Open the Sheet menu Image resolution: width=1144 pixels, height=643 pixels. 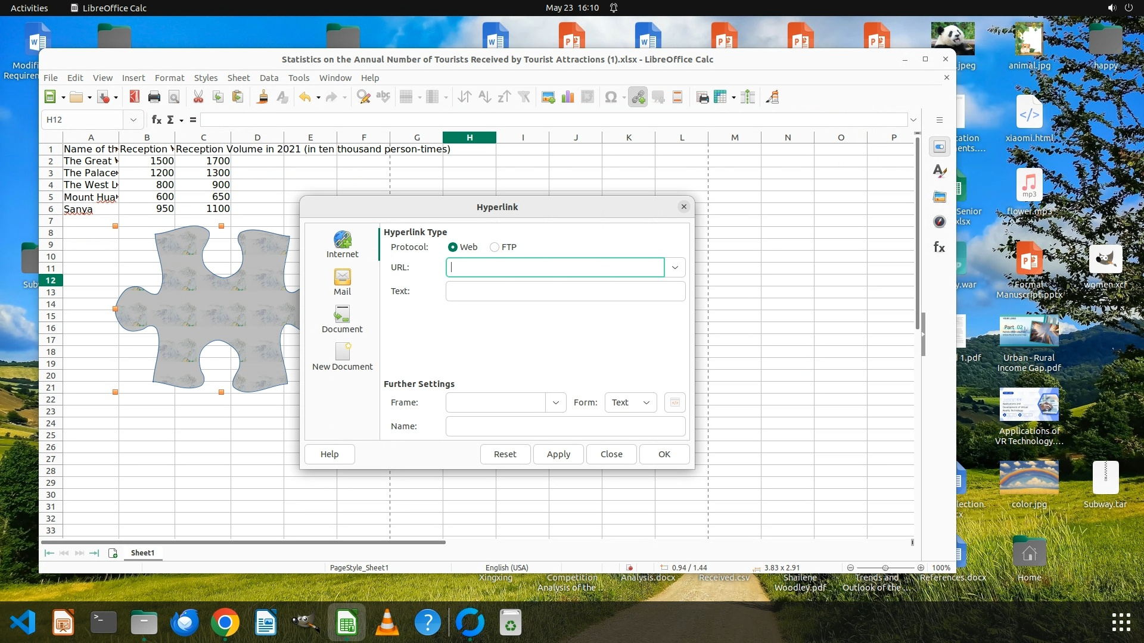(x=238, y=78)
